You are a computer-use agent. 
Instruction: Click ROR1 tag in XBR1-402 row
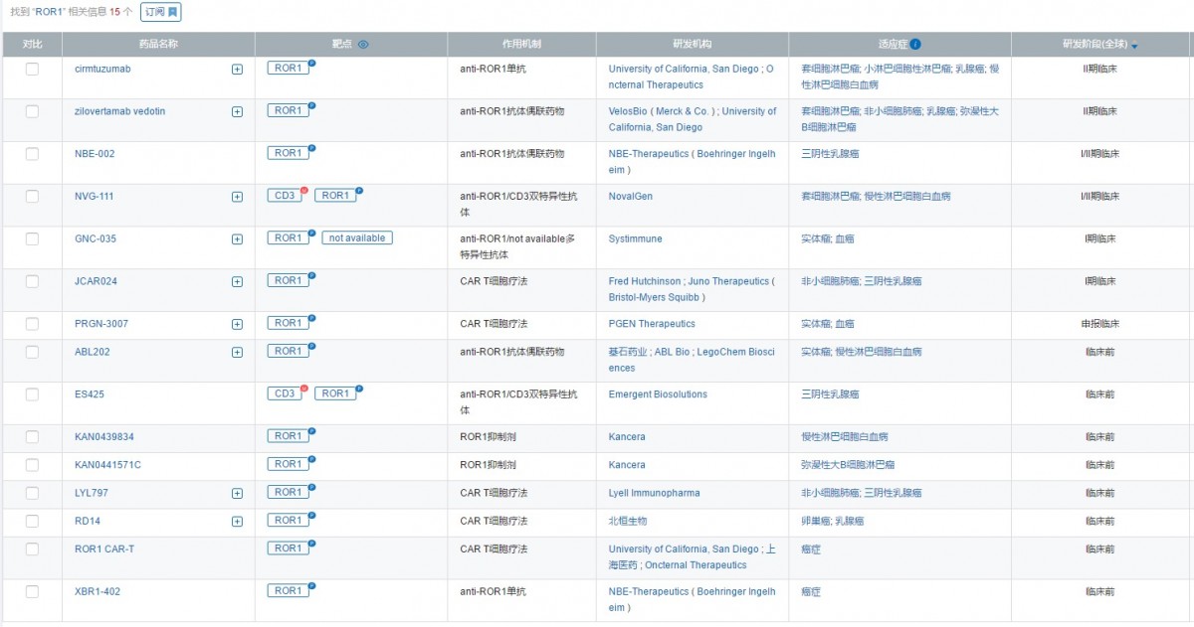tap(289, 591)
